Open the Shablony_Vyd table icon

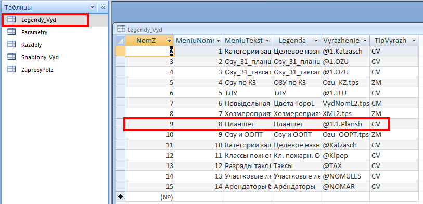(11, 57)
